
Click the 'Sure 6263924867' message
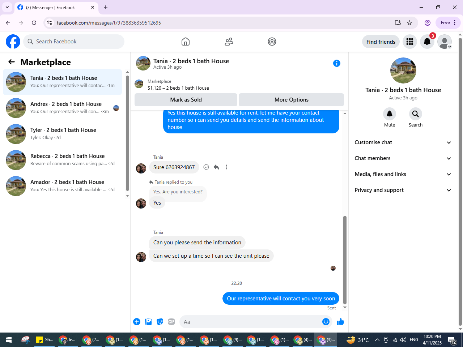(174, 167)
